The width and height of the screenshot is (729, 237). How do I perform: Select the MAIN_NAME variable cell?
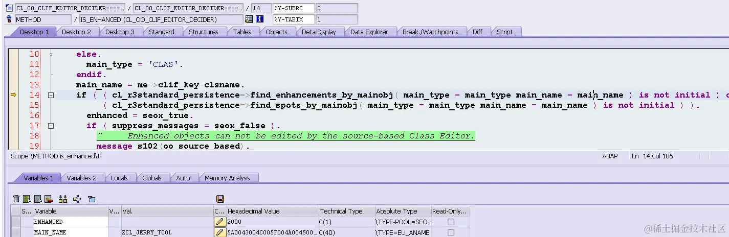click(x=71, y=232)
